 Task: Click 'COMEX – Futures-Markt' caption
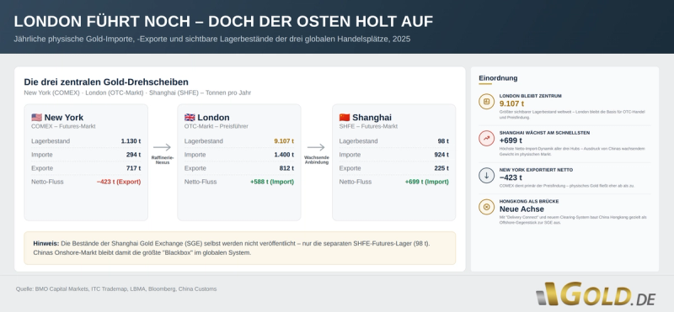63,127
